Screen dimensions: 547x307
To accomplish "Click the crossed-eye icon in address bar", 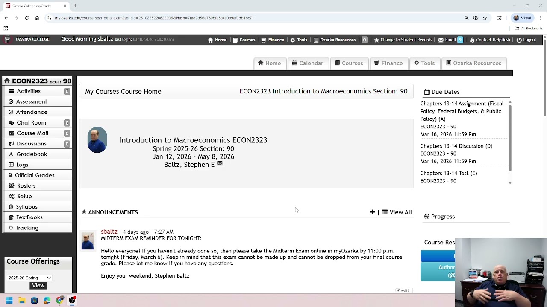I will click(476, 18).
